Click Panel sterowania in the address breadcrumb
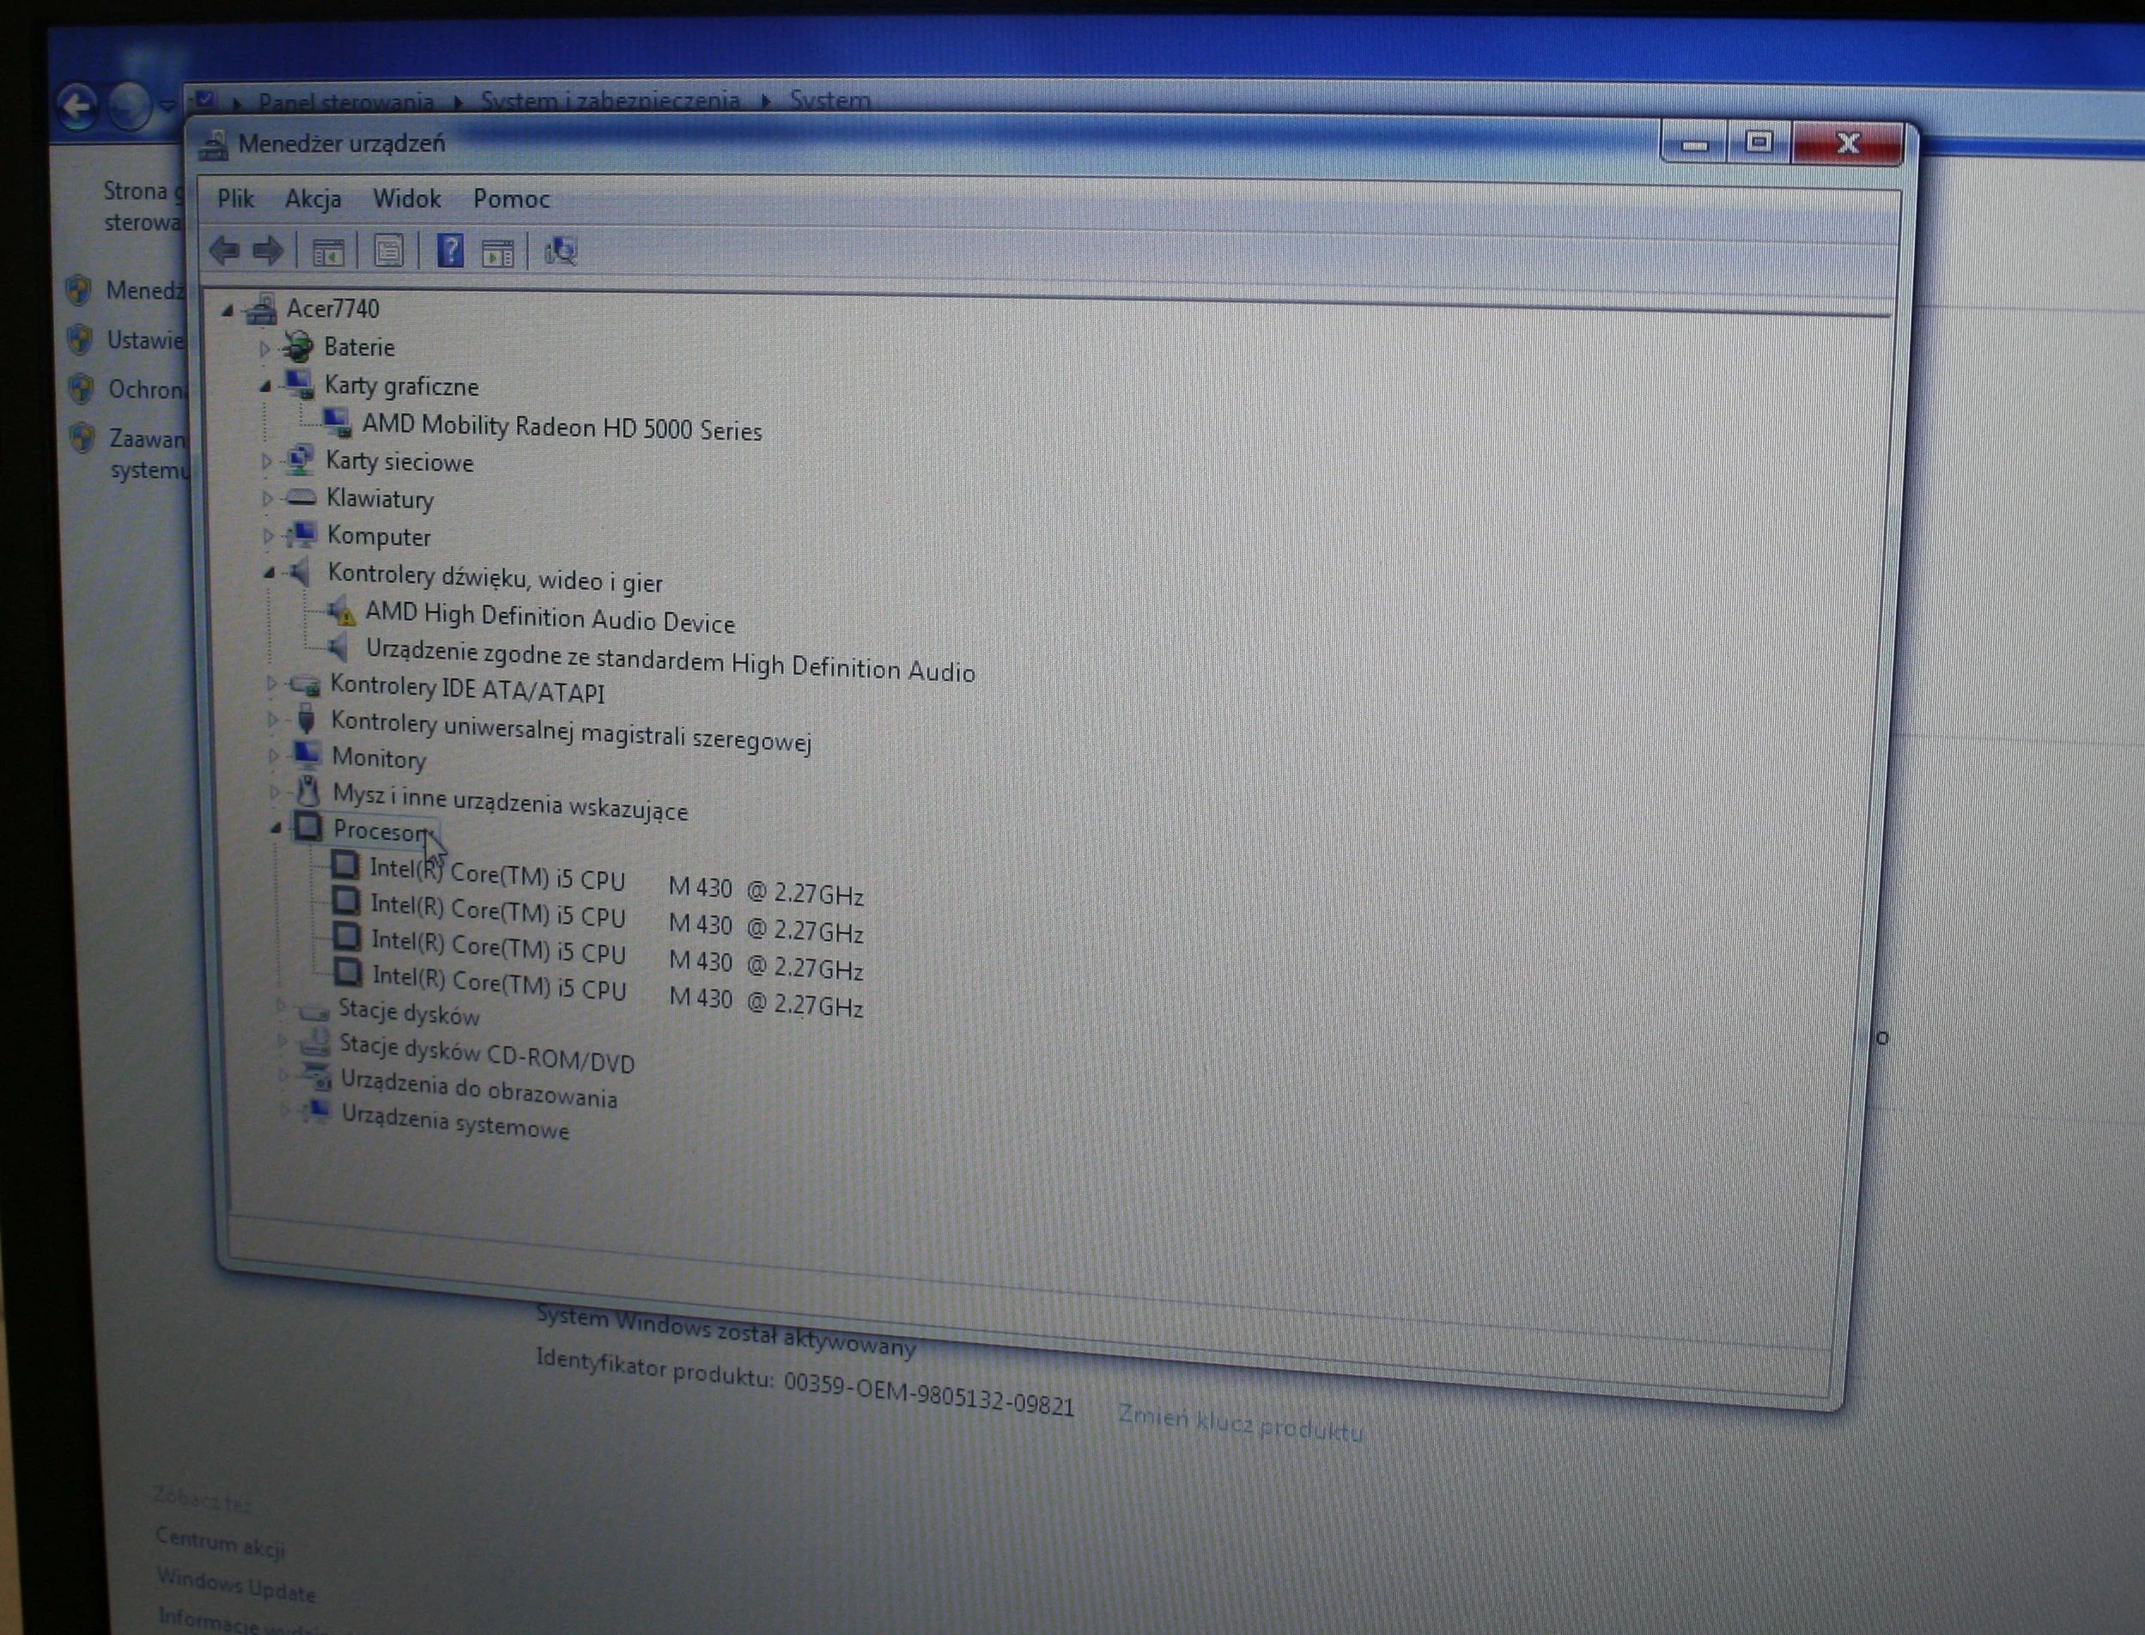 tap(346, 102)
